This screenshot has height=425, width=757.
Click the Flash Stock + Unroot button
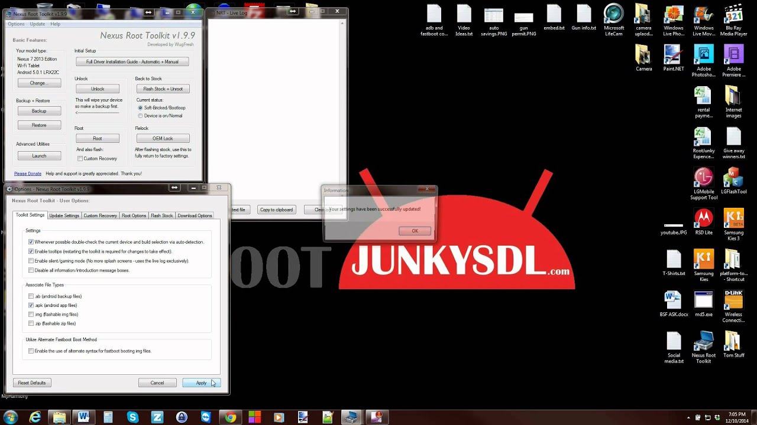(163, 89)
